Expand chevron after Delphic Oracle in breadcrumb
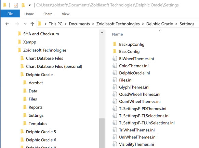This screenshot has width=199, height=148. pos(176,24)
